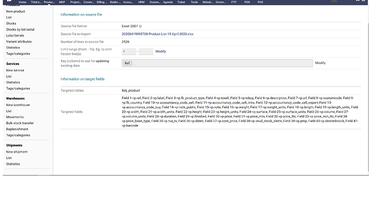Screen dimensions: 369x207
Task: Open the Tools top menu
Action: (x=194, y=2)
